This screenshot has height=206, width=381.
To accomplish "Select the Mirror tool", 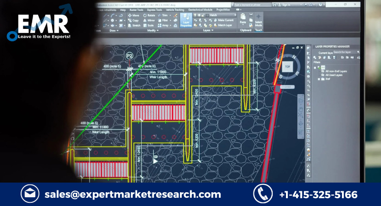I will point(149,20).
